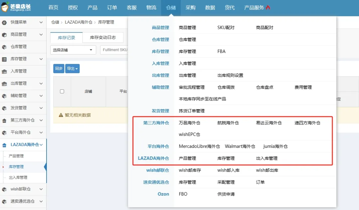Screen dimensions: 359x210
Task: Open jumia海外仓 in the menu
Action: point(275,147)
